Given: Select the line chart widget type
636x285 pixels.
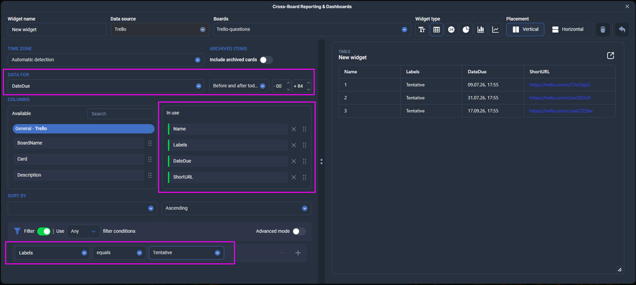Looking at the screenshot, I should click(x=495, y=30).
